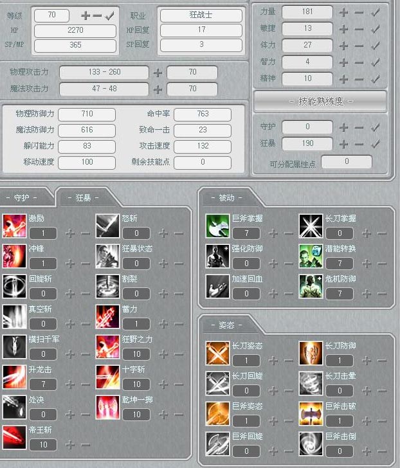This screenshot has width=400, height=468.
Task: Click the 激励 skill icon
Action: [14, 226]
